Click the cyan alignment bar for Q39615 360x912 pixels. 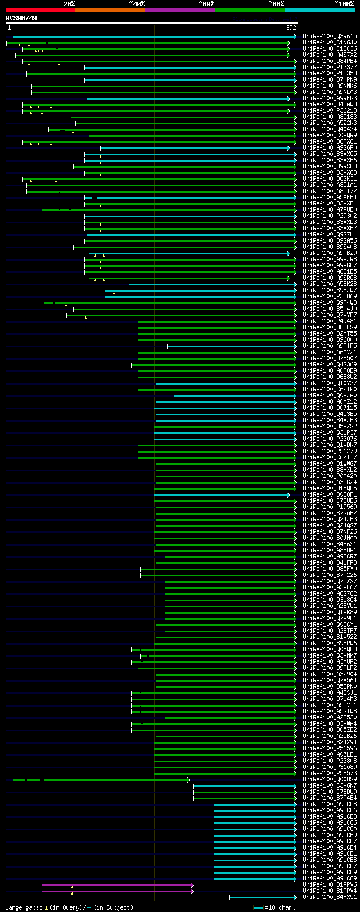[155, 37]
